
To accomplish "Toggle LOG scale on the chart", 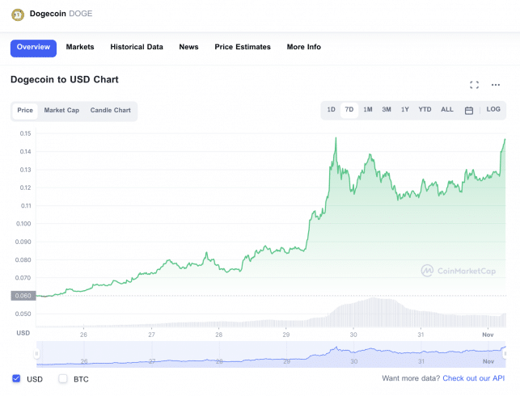I will click(x=493, y=109).
